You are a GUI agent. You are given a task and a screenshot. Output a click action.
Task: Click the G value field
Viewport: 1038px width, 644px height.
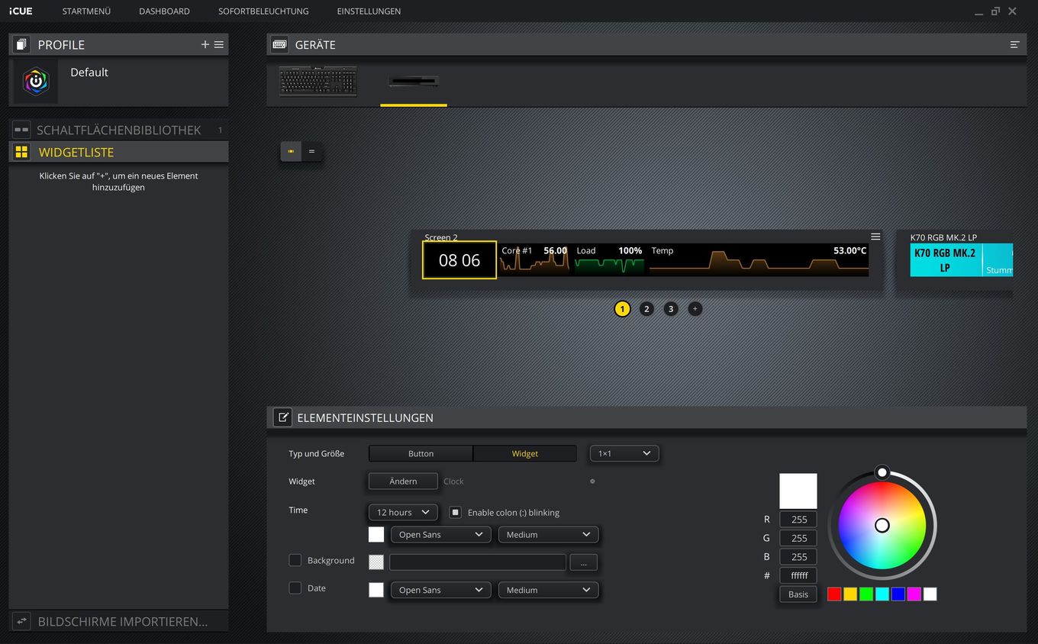point(798,538)
